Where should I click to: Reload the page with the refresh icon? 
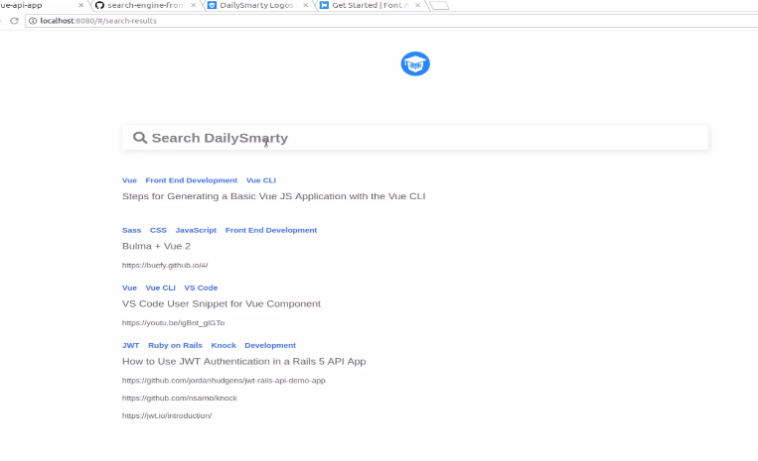(x=14, y=21)
